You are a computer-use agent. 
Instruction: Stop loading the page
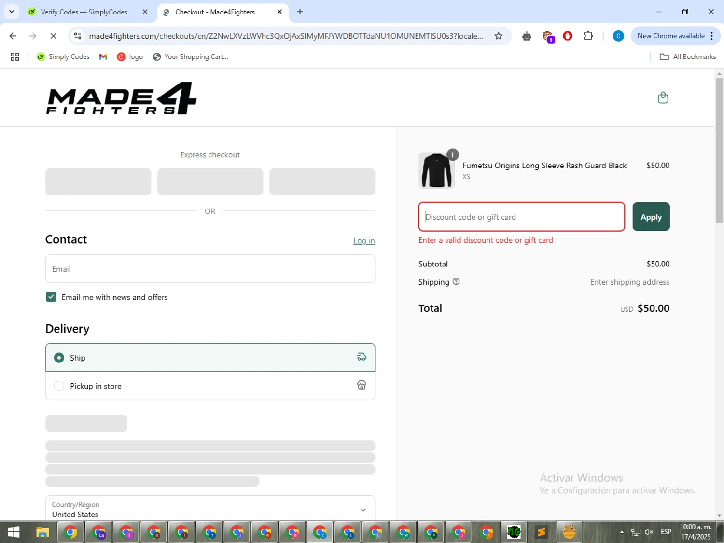tap(53, 36)
